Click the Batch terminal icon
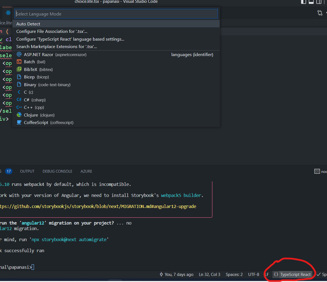 pyautogui.click(x=19, y=62)
